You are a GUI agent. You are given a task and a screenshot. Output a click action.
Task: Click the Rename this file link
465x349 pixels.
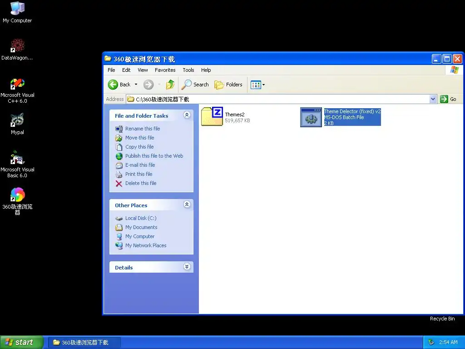point(143,129)
